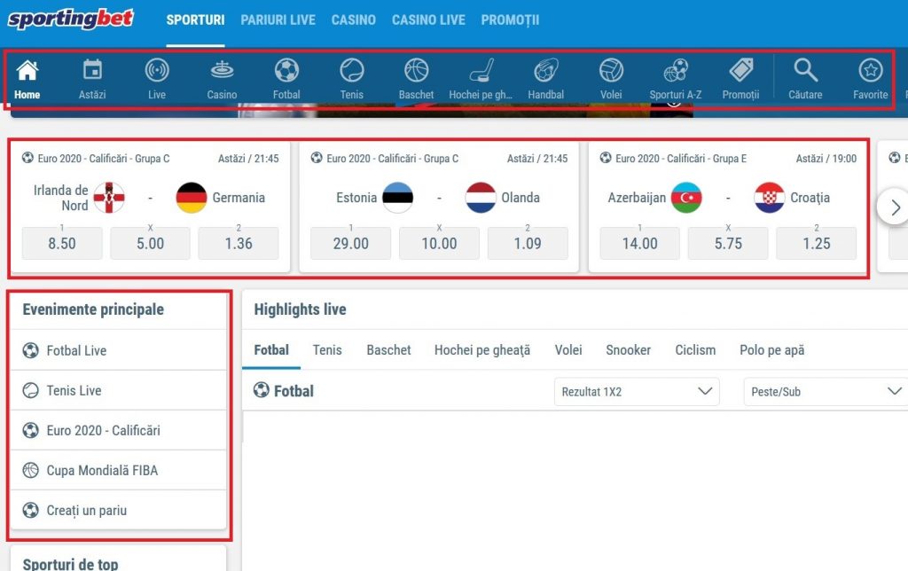Select the Casino roulette icon

point(222,70)
